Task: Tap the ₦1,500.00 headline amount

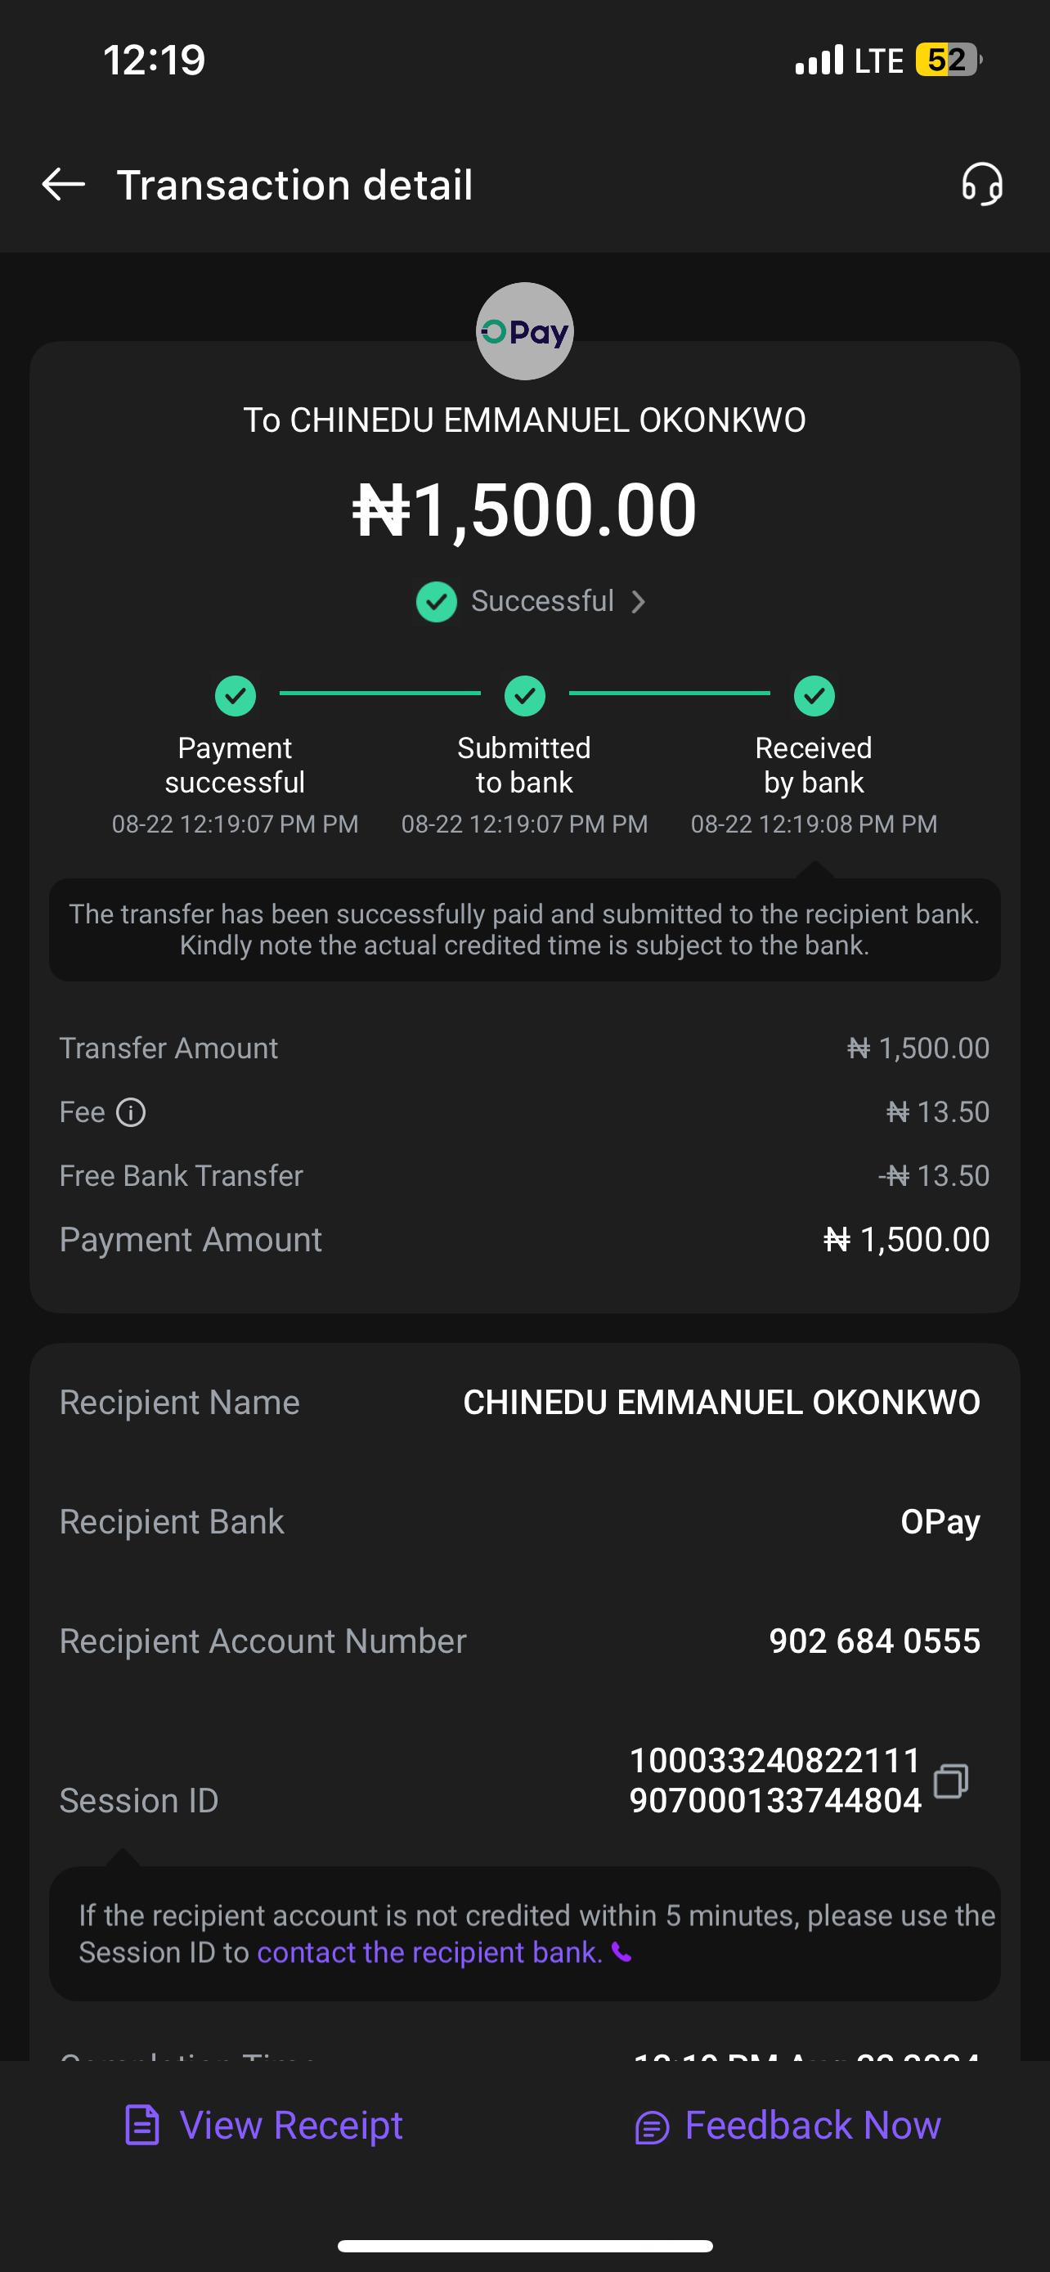Action: (524, 510)
